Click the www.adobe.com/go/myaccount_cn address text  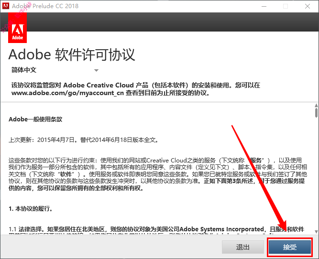click(67, 93)
